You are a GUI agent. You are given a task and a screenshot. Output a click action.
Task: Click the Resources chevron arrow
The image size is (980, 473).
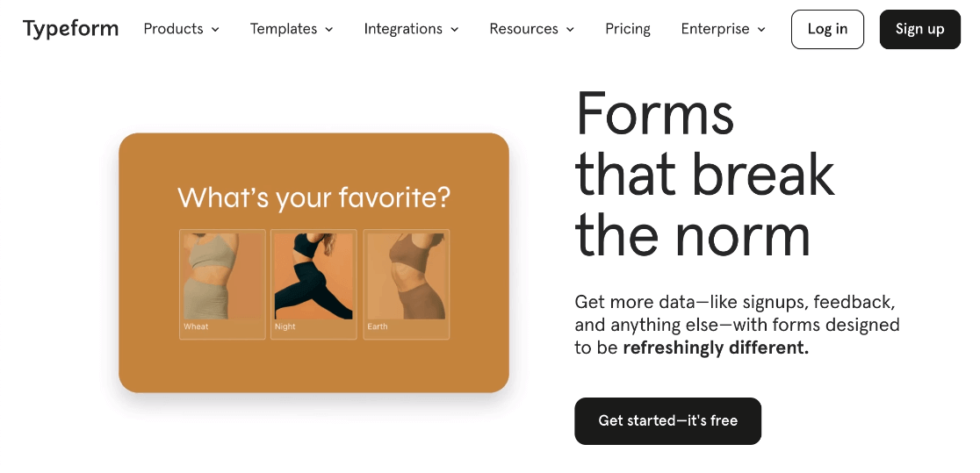click(x=570, y=30)
